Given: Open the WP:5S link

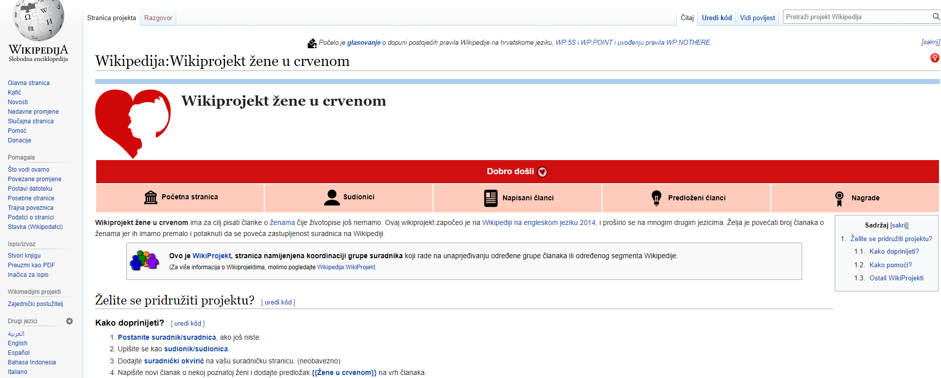Looking at the screenshot, I should click(x=565, y=42).
